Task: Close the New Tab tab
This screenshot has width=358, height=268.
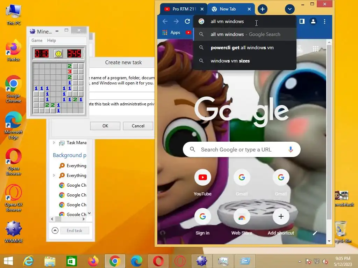Action: (249, 9)
